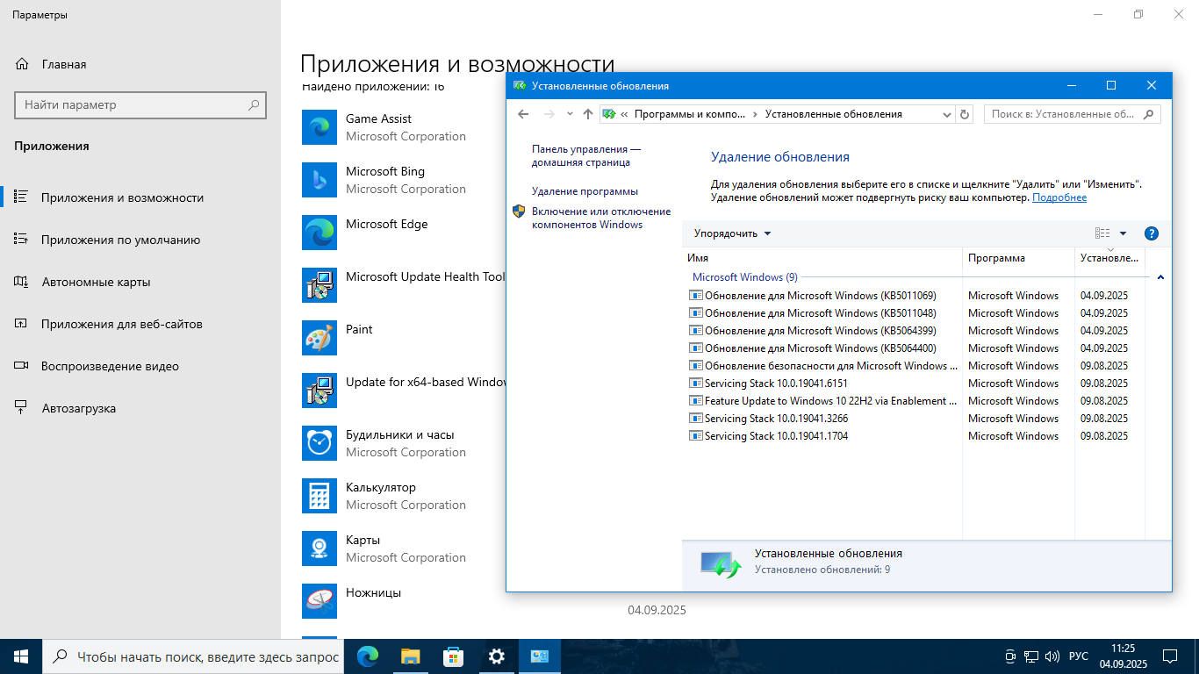Click the volume icon in system tray
This screenshot has width=1199, height=674.
pos(1052,656)
